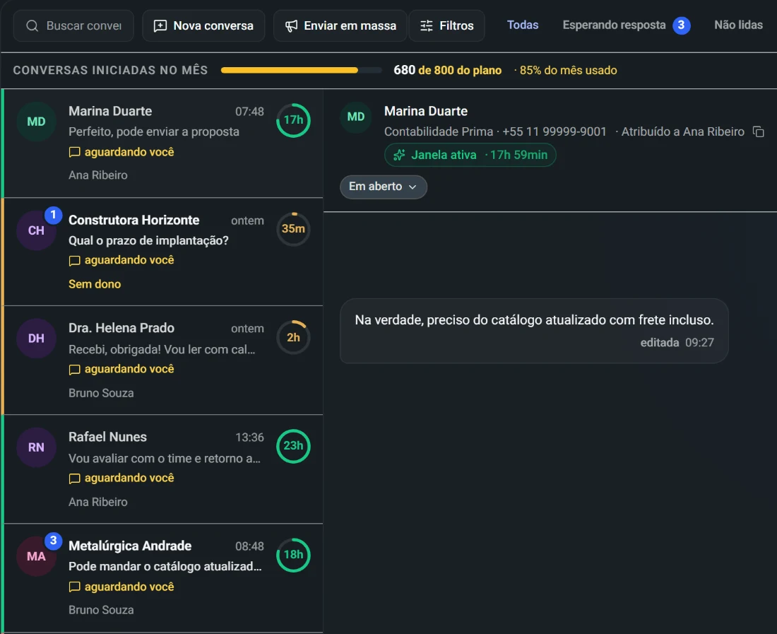
Task: Click the Esperando resposta count badge 3
Action: click(682, 25)
